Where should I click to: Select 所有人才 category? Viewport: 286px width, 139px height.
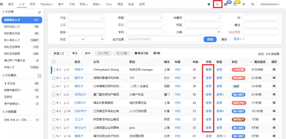[x=22, y=67]
